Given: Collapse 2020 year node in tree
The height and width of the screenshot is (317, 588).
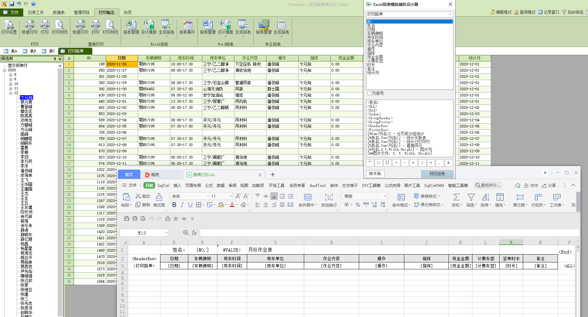Looking at the screenshot, I should 5,70.
